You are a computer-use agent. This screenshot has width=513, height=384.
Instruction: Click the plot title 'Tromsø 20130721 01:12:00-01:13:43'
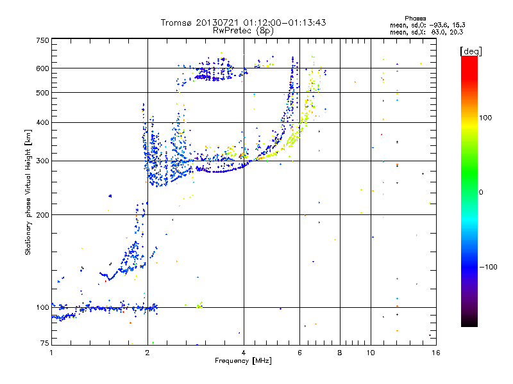(x=243, y=22)
